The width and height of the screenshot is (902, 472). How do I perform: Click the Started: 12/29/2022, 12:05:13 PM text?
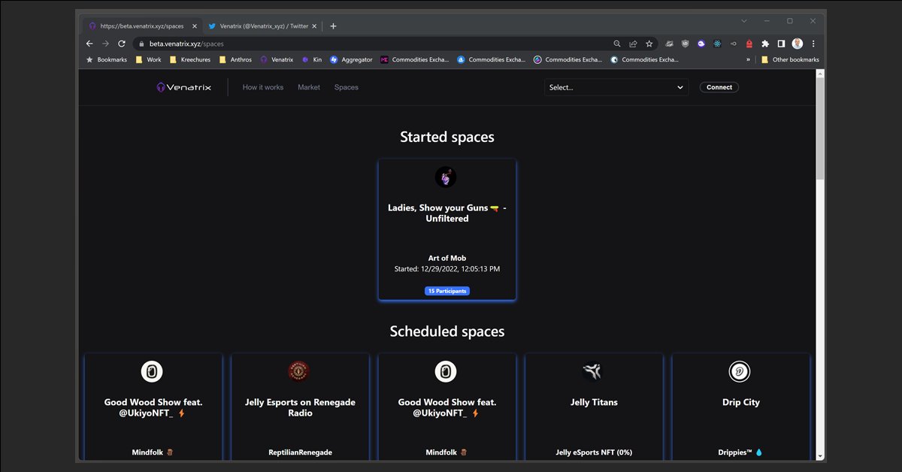point(447,268)
